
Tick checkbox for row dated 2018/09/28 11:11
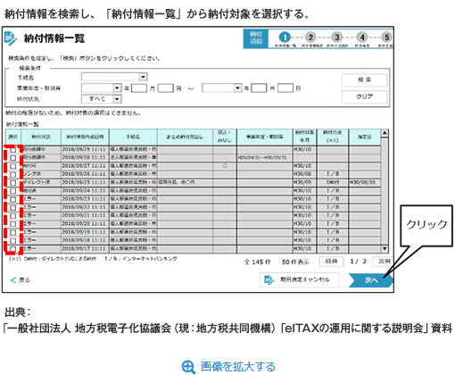(x=12, y=158)
